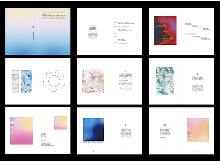Click the large pink-yellow gradient square

click(x=22, y=131)
